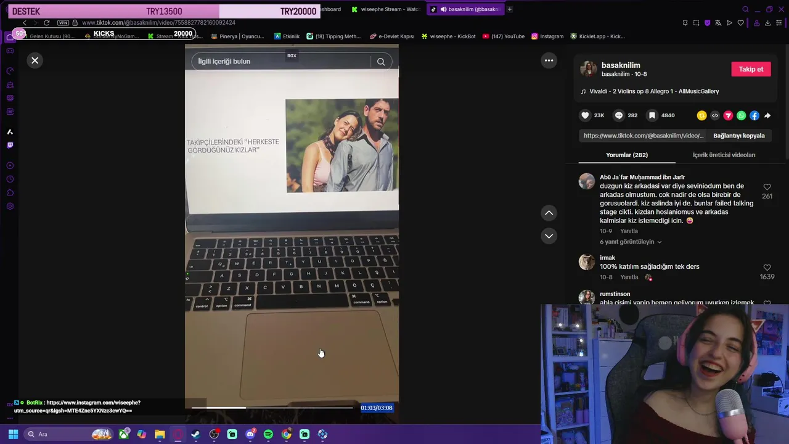Open Instagram bookmark

[547, 36]
